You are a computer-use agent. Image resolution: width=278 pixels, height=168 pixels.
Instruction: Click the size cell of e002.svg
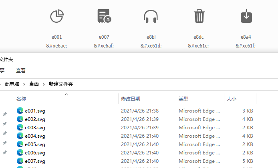pyautogui.click(x=248, y=119)
